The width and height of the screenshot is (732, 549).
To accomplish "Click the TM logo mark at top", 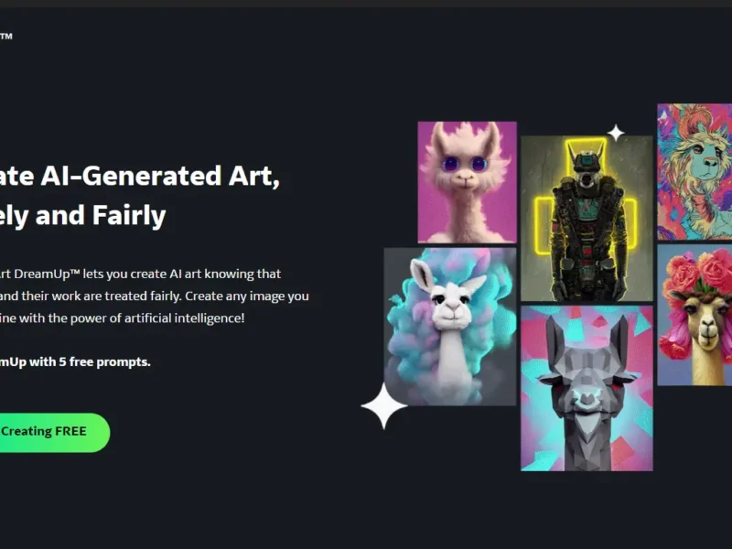I will click(6, 36).
